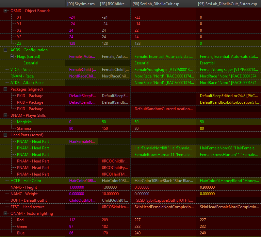Click the DefaultSandboxEditorLocation51... package cell
Image resolution: width=261 pixels, height=237 pixels.
[x=229, y=102]
